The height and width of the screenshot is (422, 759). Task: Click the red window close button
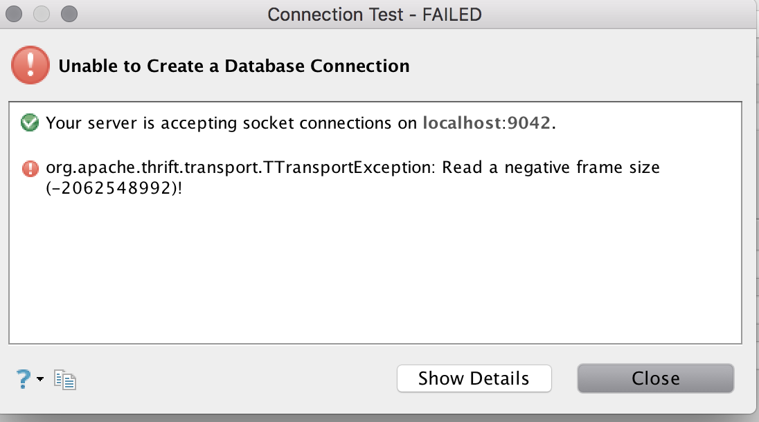[15, 14]
